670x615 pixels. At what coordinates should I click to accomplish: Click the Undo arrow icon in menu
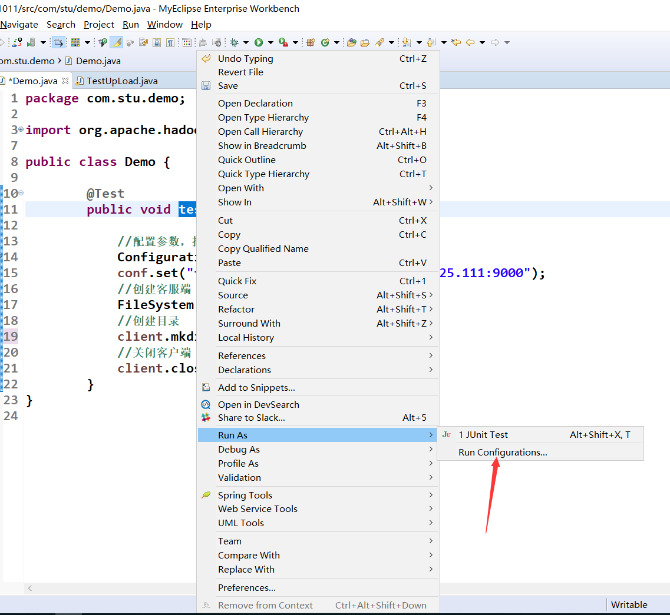206,58
